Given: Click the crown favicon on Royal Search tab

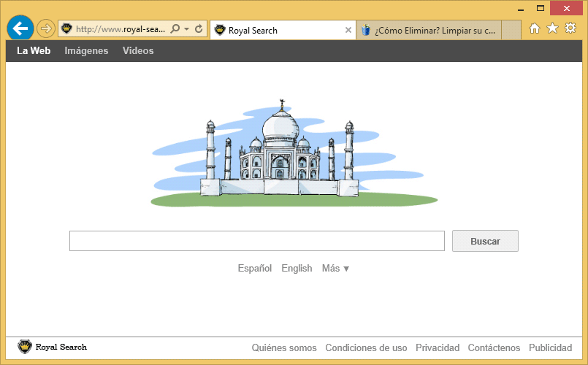Looking at the screenshot, I should pyautogui.click(x=220, y=30).
